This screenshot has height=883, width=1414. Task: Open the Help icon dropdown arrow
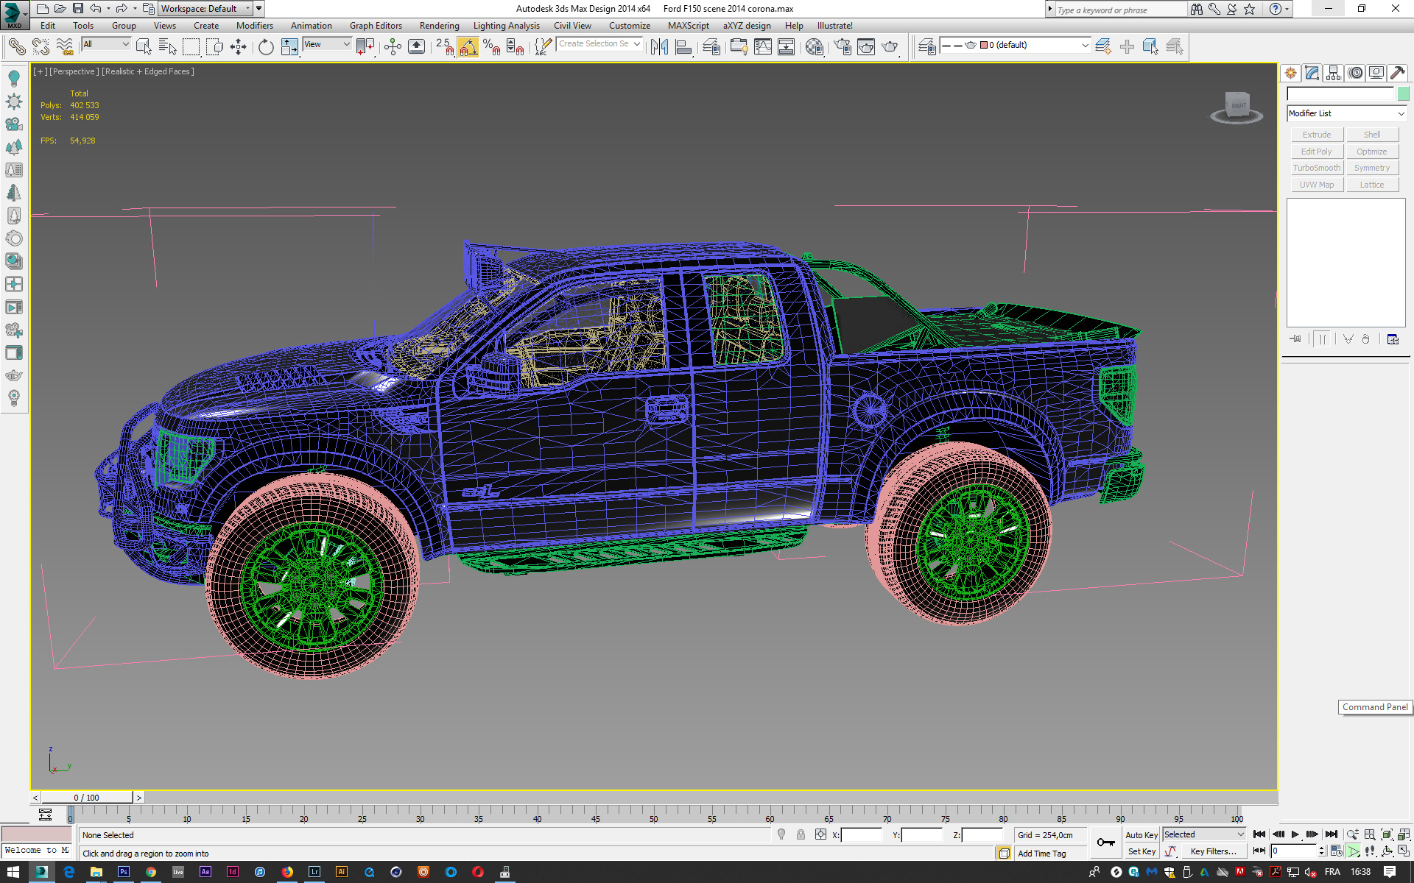1287,9
